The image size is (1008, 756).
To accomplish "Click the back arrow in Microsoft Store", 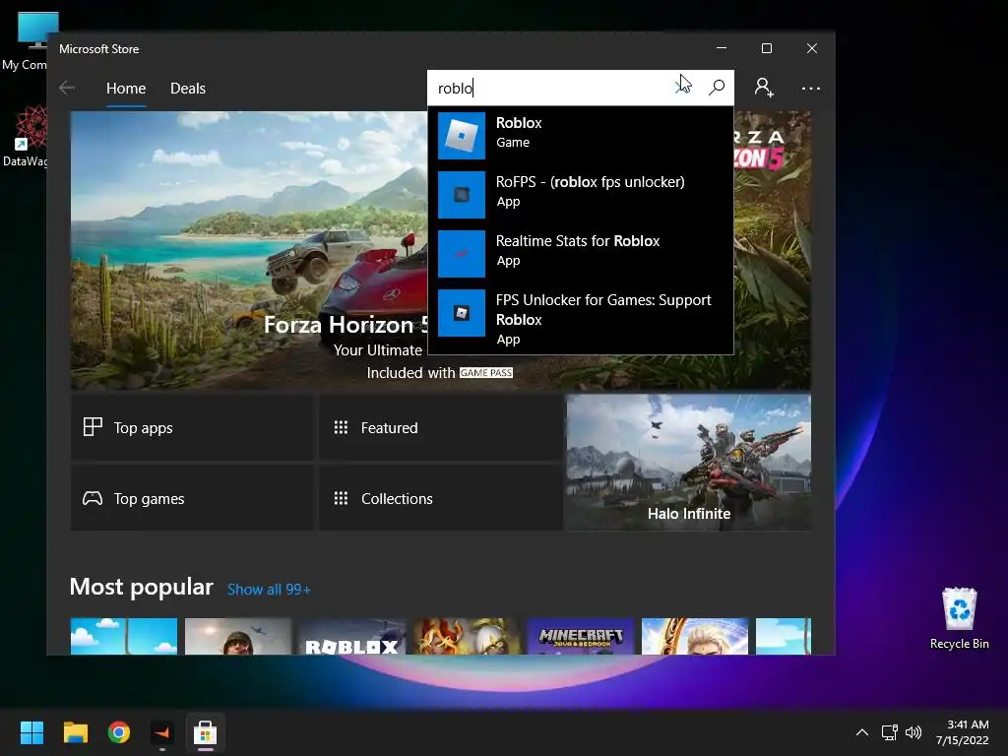I will (x=67, y=88).
